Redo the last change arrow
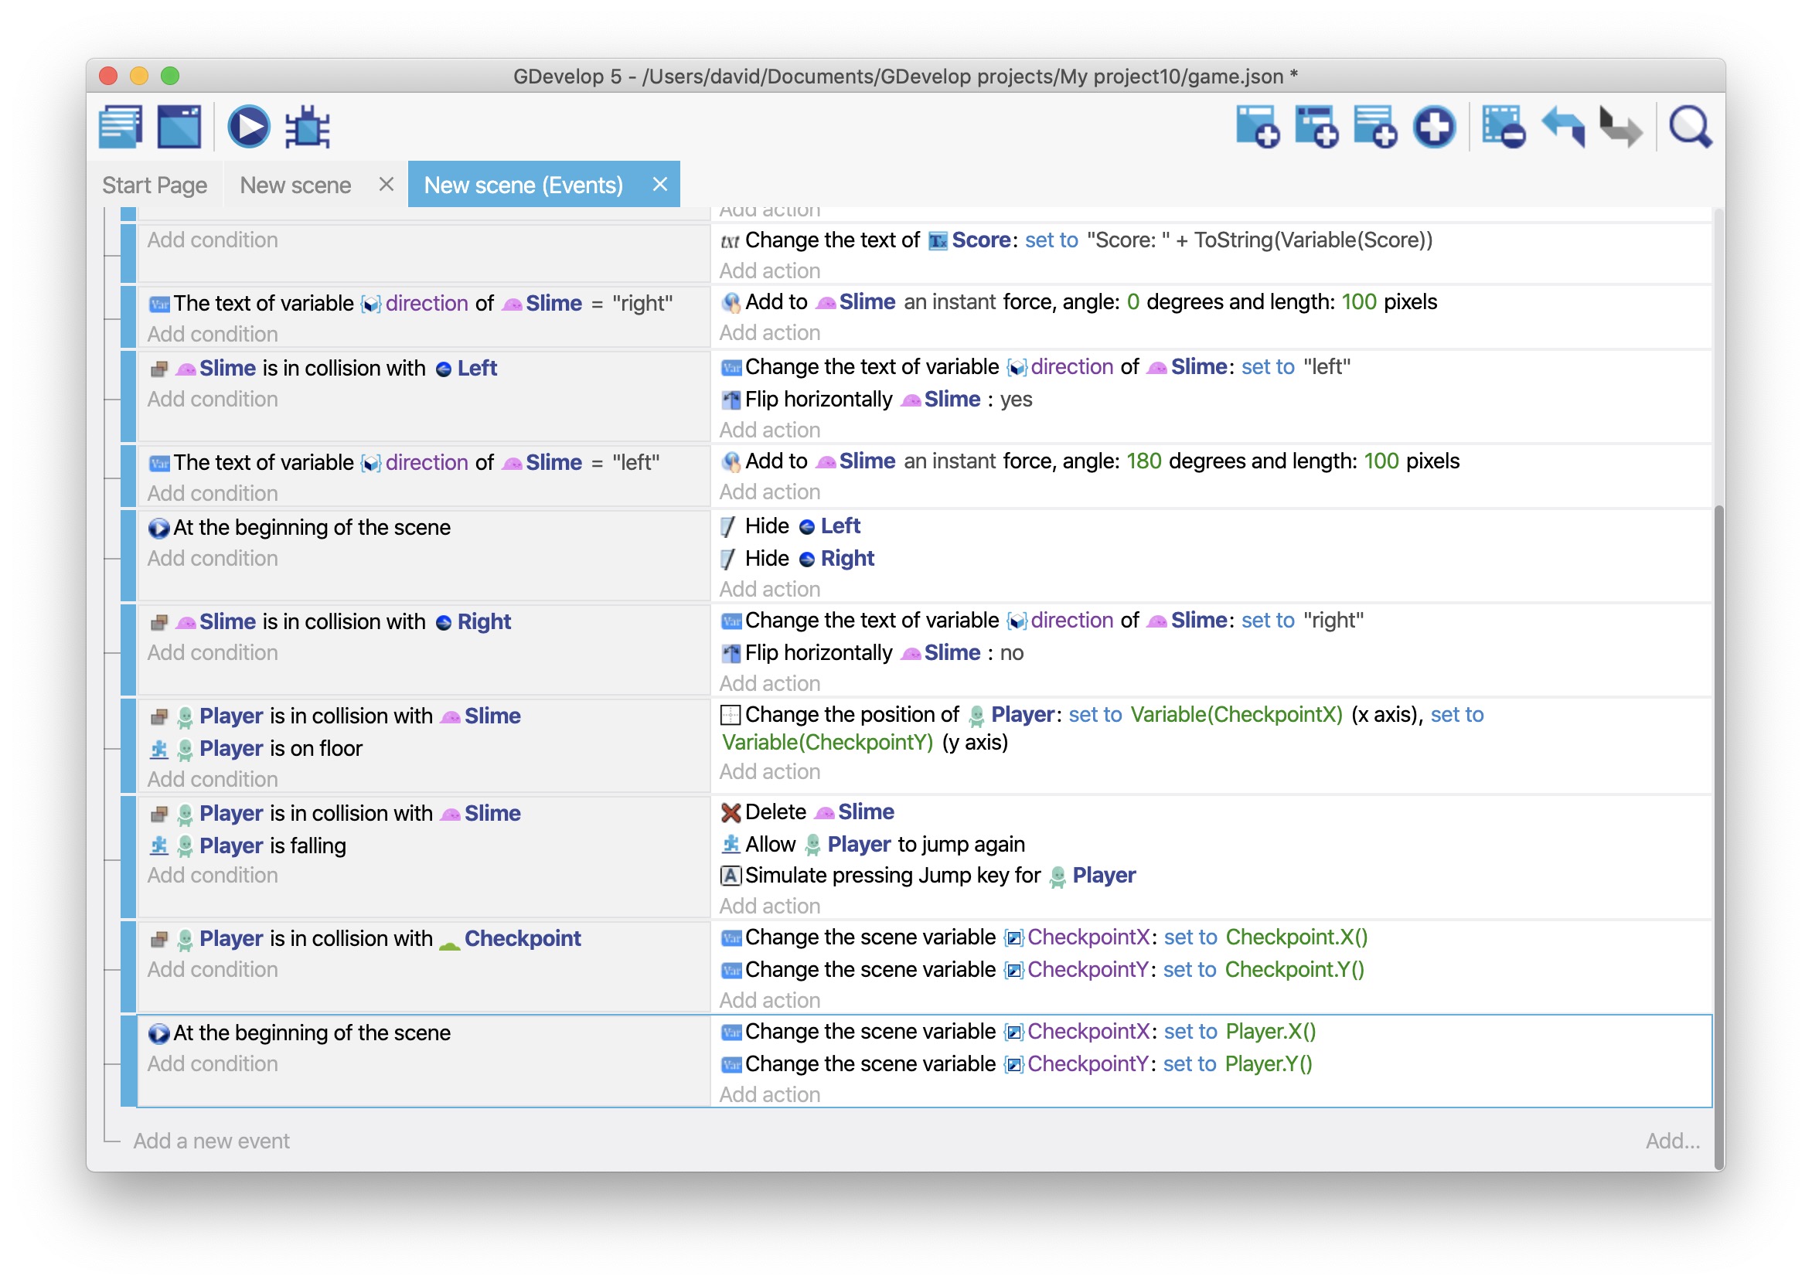This screenshot has width=1812, height=1286. tap(1620, 127)
